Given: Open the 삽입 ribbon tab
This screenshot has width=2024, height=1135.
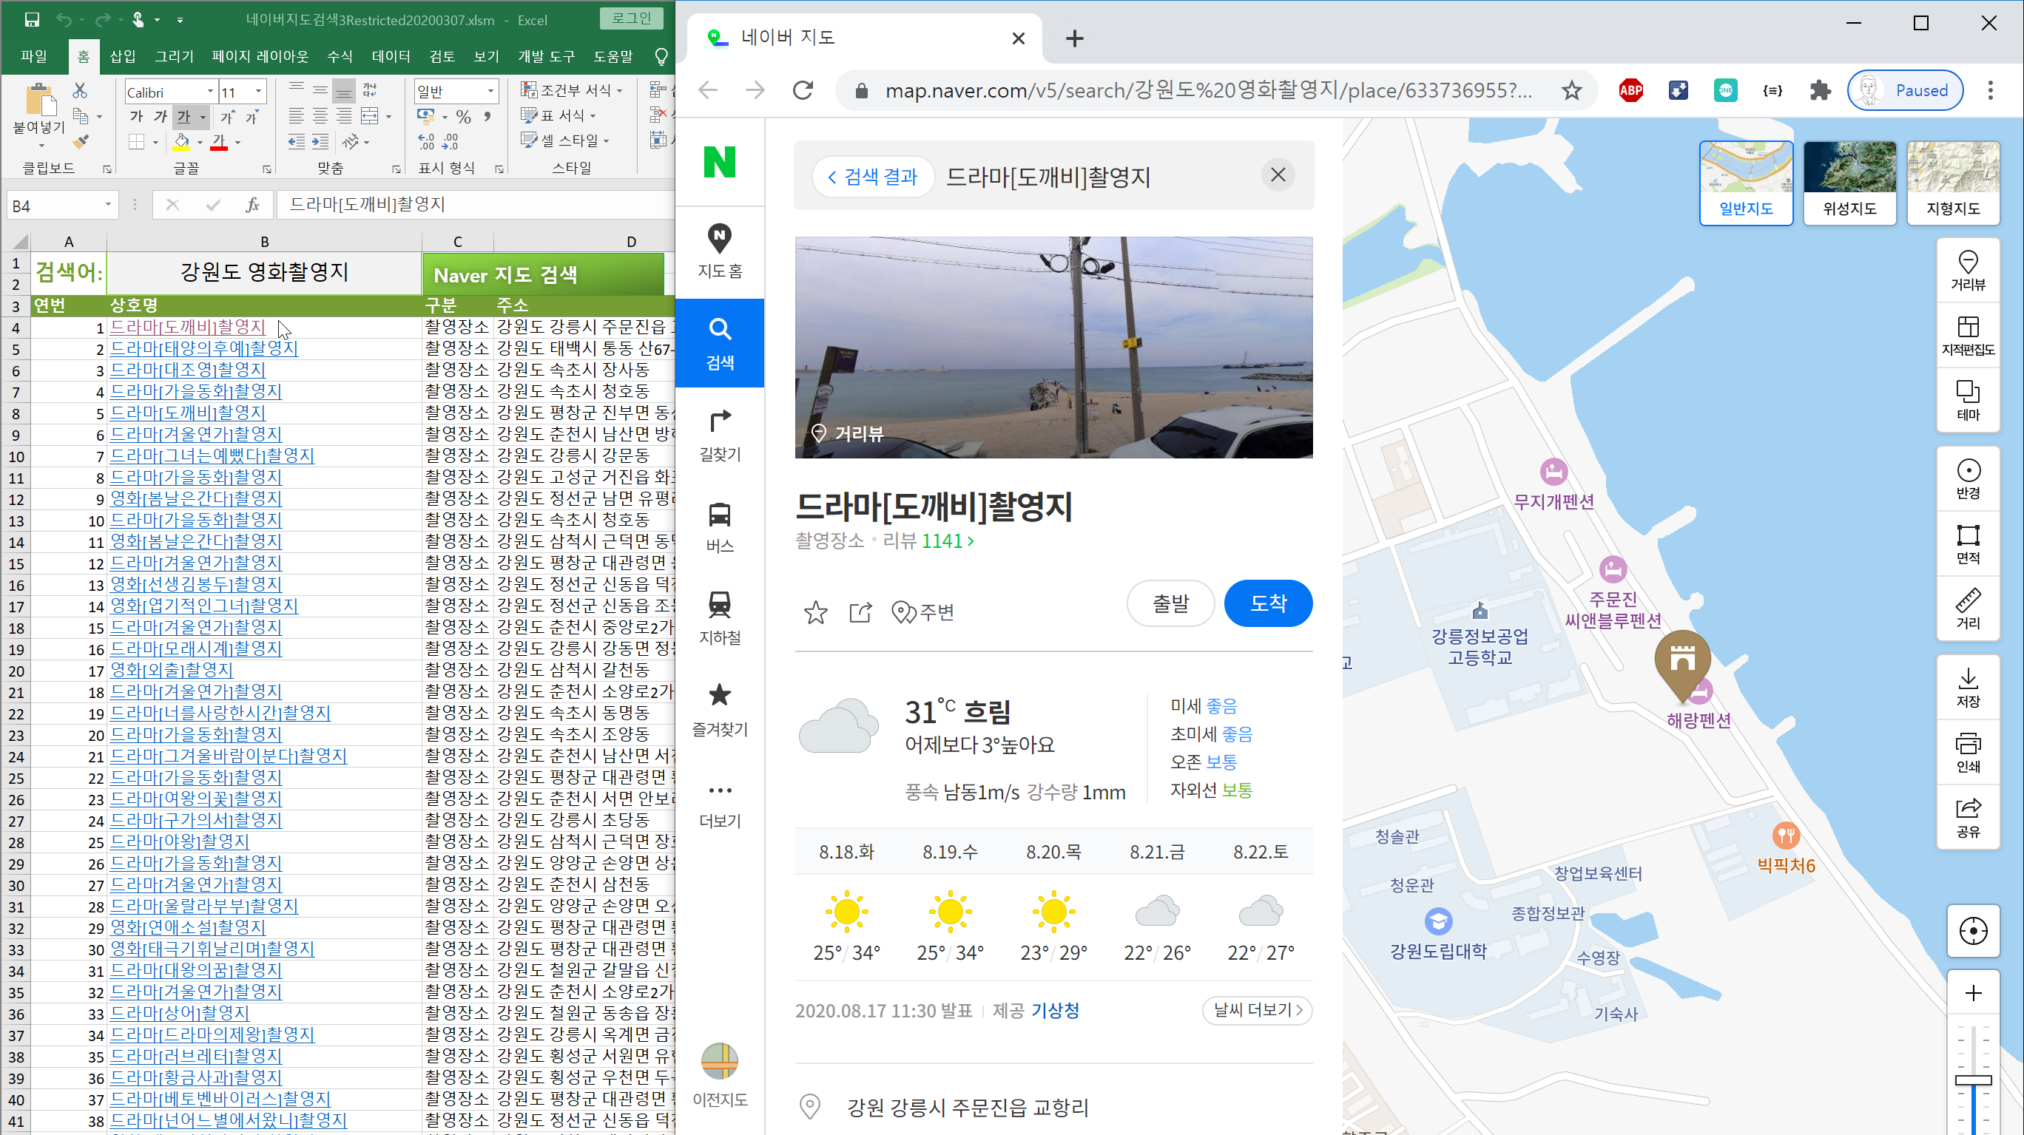Looking at the screenshot, I should point(123,56).
